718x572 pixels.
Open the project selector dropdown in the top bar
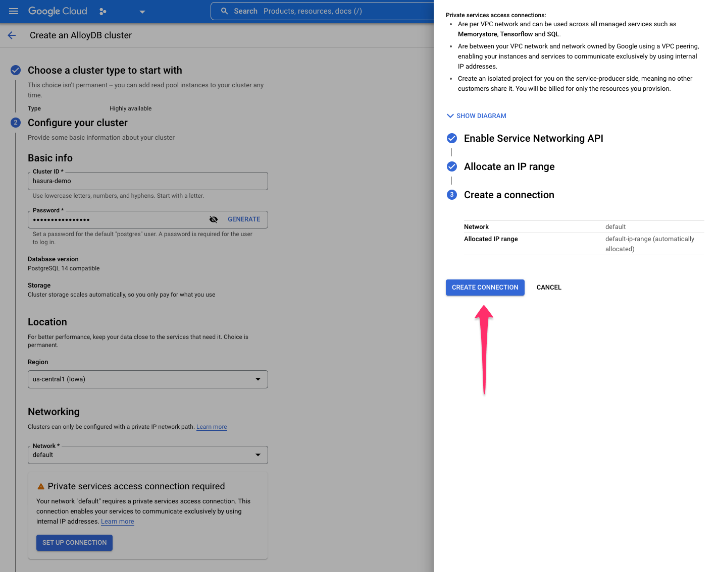tap(142, 11)
